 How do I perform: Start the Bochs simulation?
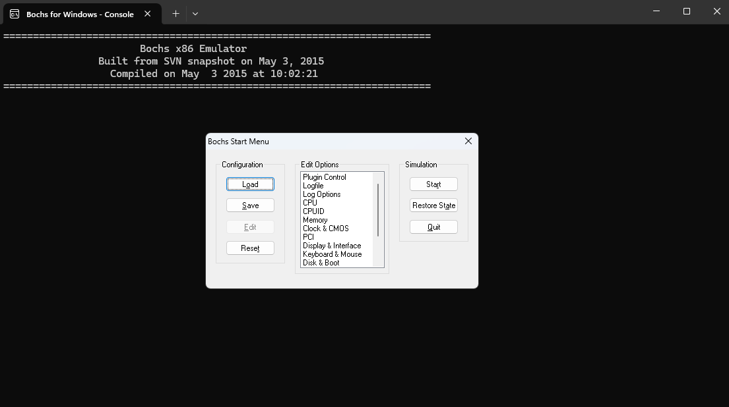[x=433, y=184]
